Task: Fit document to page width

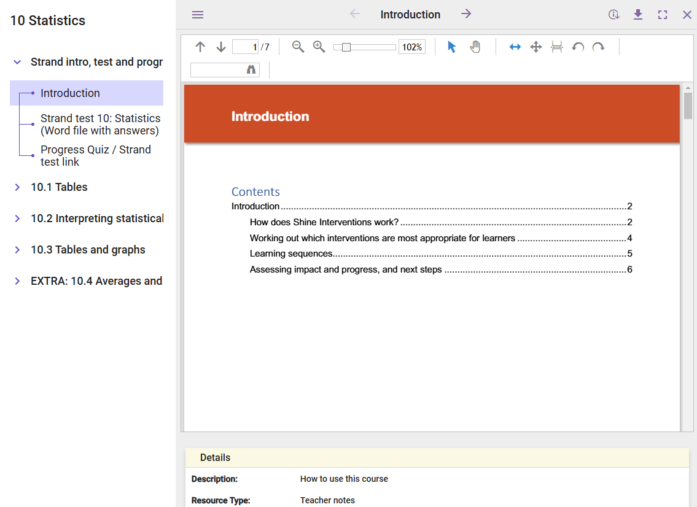Action: click(x=515, y=47)
